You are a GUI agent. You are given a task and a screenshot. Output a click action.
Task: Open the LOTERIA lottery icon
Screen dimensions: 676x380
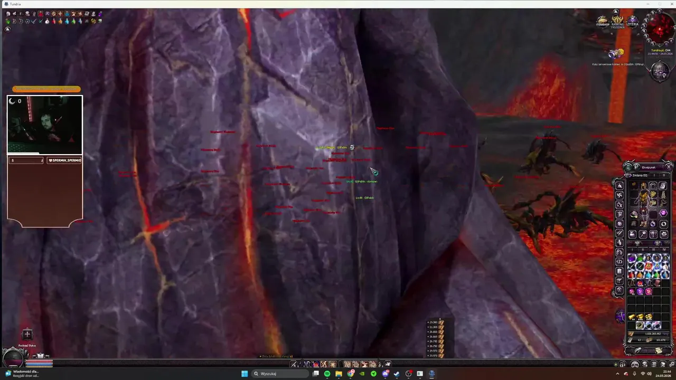pos(632,22)
